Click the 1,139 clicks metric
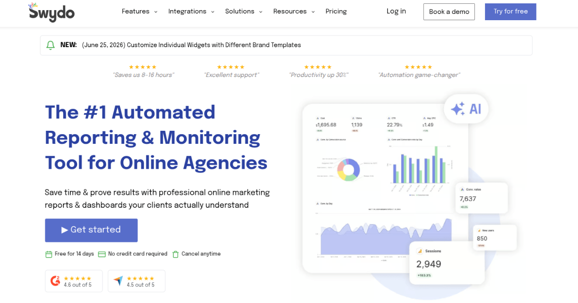The width and height of the screenshot is (578, 303). (357, 124)
